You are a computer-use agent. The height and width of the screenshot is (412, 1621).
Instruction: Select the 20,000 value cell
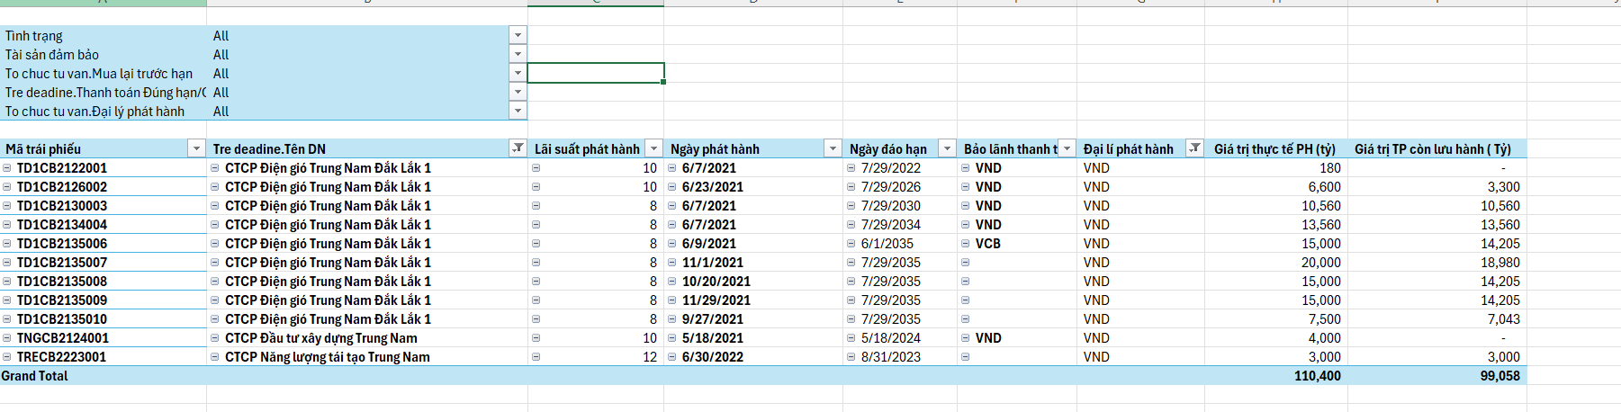pyautogui.click(x=1275, y=263)
